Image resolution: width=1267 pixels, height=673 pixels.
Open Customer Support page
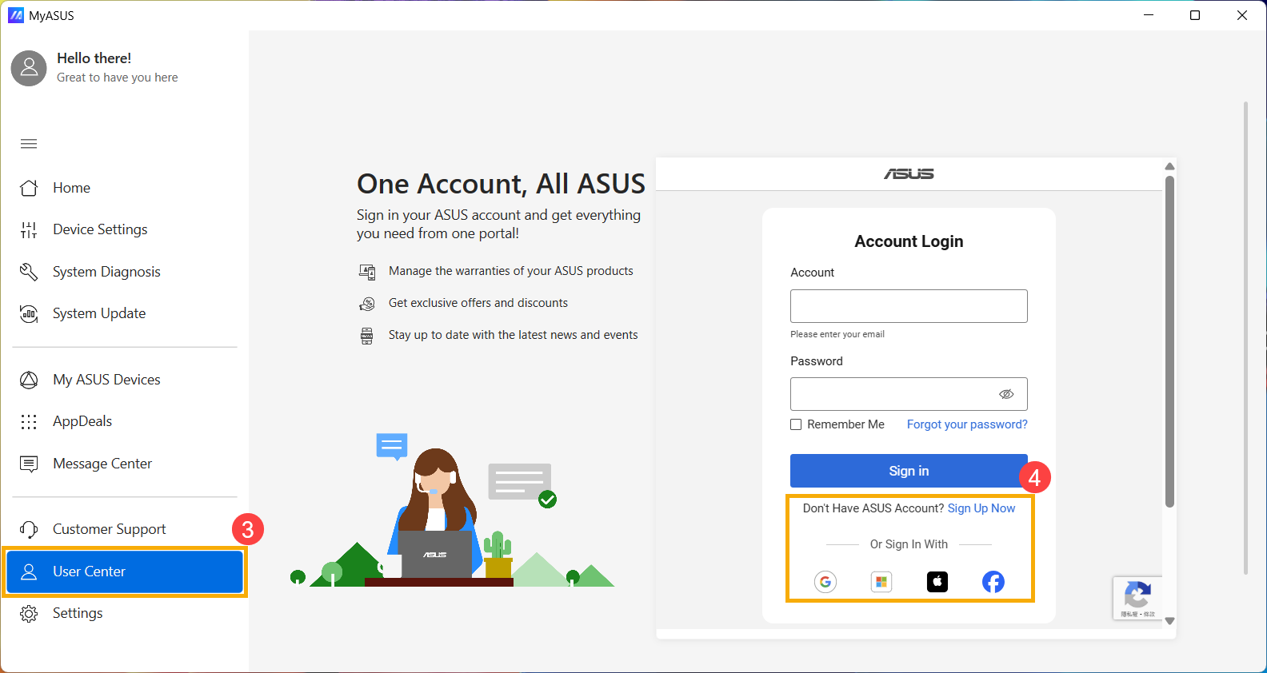(124, 529)
